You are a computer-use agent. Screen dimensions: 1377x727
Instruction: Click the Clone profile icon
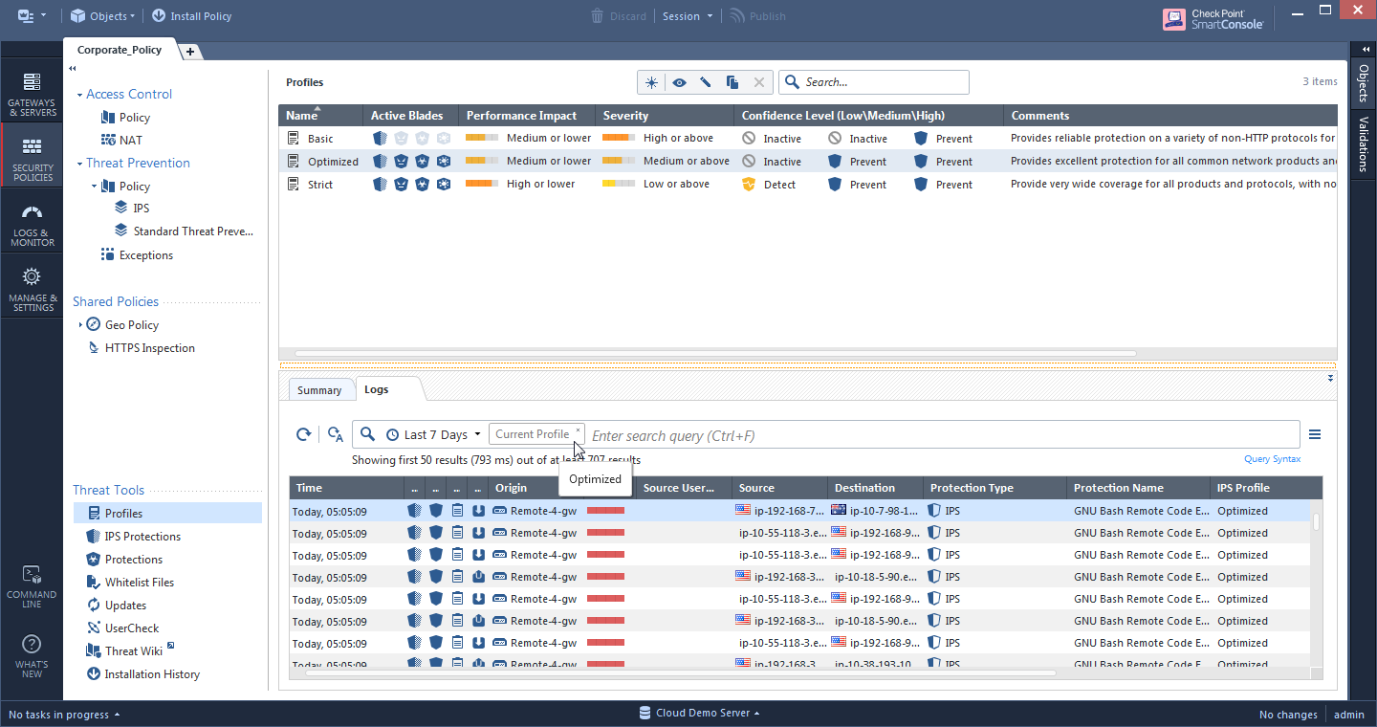coord(732,82)
